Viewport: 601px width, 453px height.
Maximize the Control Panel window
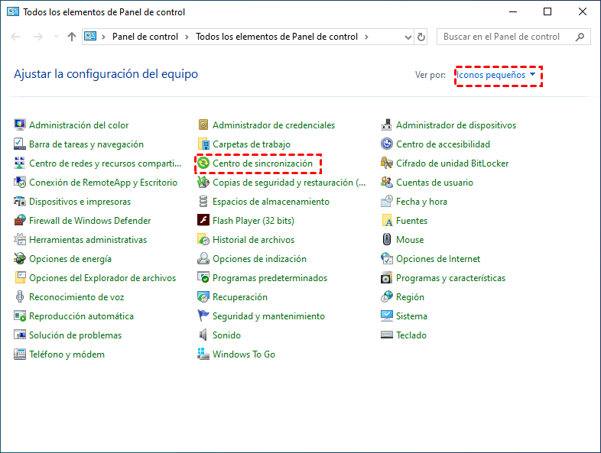pyautogui.click(x=547, y=12)
